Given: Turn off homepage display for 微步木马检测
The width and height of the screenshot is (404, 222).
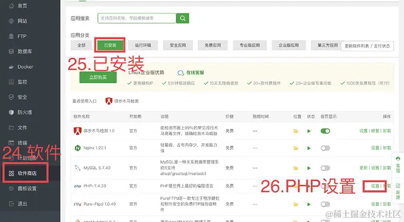Looking at the screenshot, I should click(x=325, y=131).
